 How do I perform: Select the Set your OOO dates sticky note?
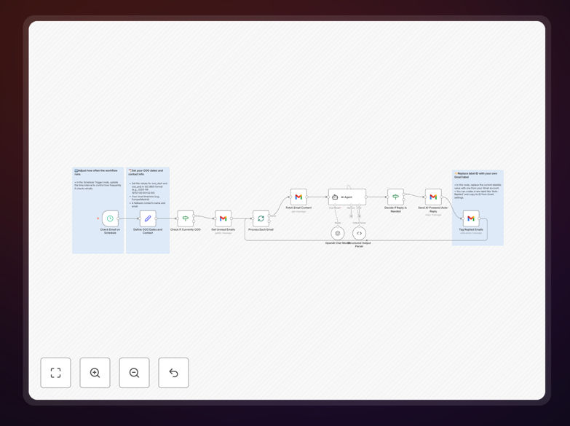click(148, 210)
